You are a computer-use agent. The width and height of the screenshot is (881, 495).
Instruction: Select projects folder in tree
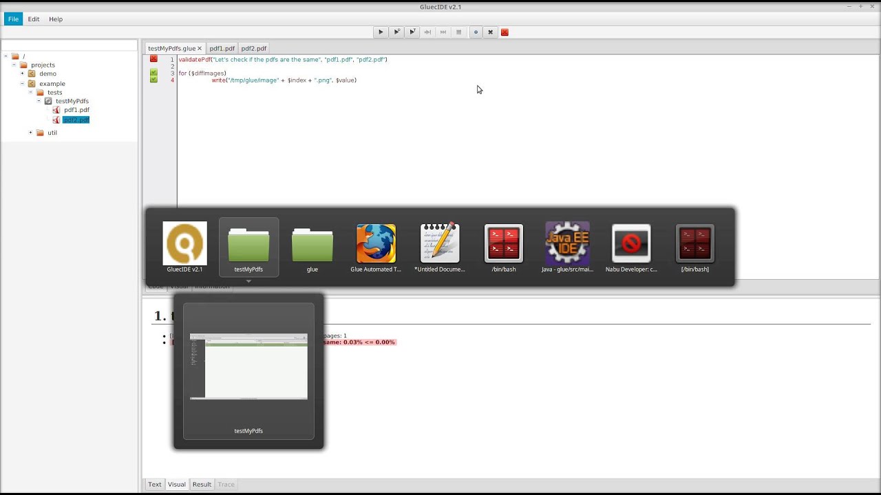click(43, 65)
